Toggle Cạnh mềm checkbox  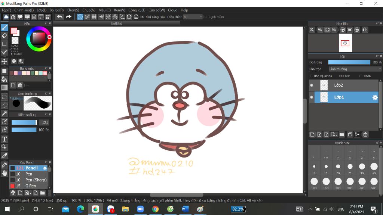pos(206,17)
